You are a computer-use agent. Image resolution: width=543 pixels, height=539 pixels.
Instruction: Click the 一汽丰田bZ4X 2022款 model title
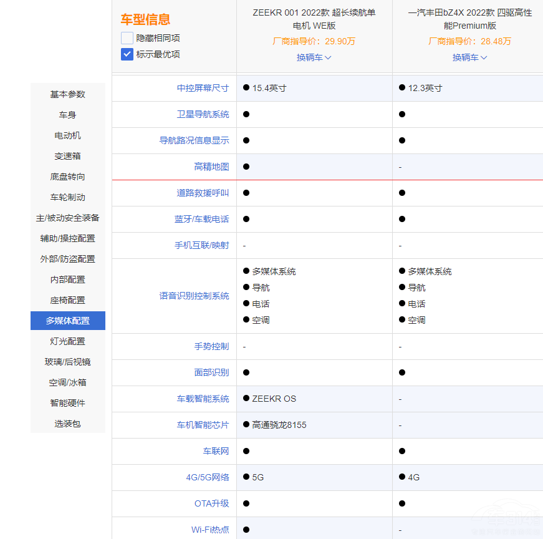pyautogui.click(x=469, y=19)
